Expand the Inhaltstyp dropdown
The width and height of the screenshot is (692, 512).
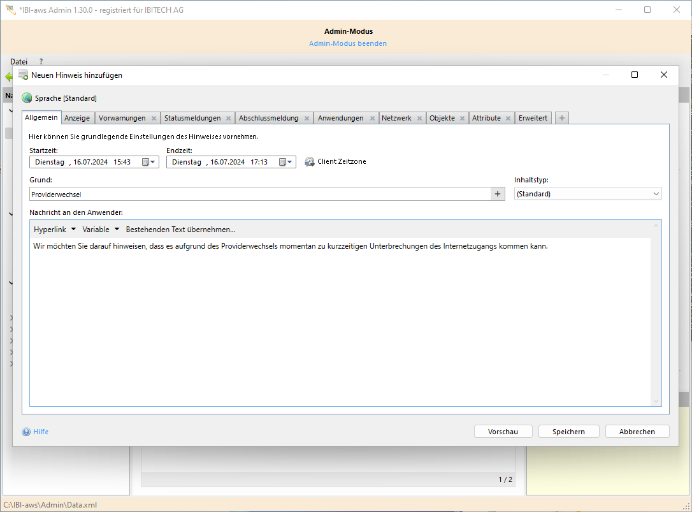point(656,194)
